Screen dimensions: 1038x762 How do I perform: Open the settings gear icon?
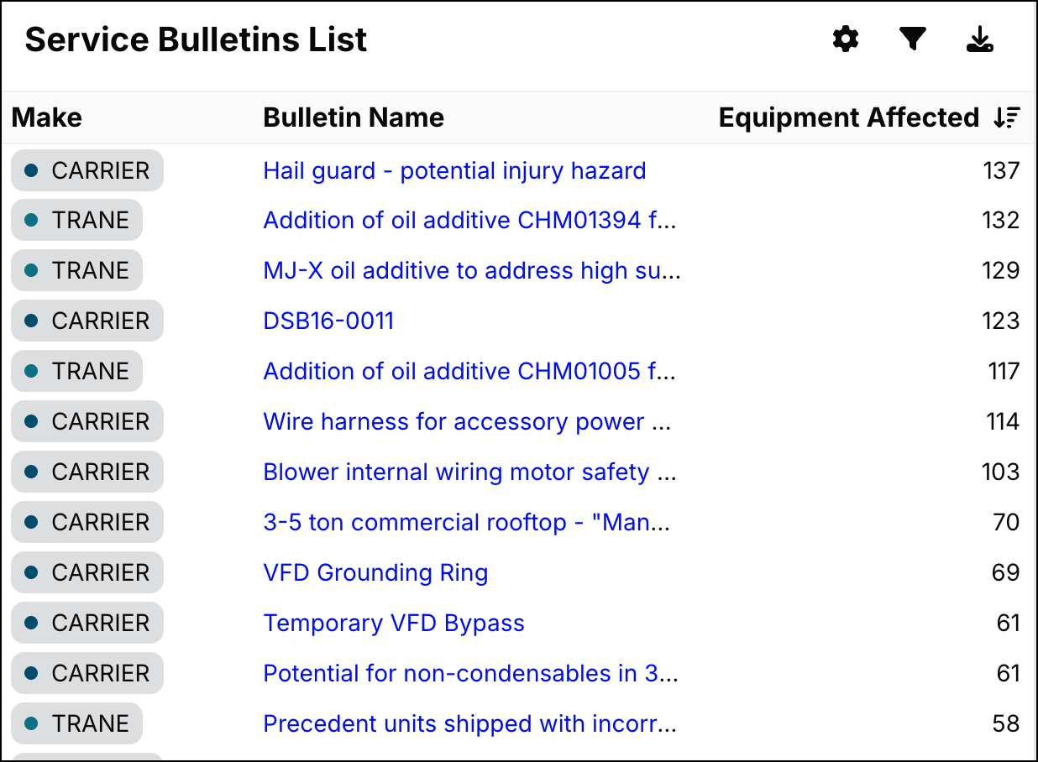point(846,39)
